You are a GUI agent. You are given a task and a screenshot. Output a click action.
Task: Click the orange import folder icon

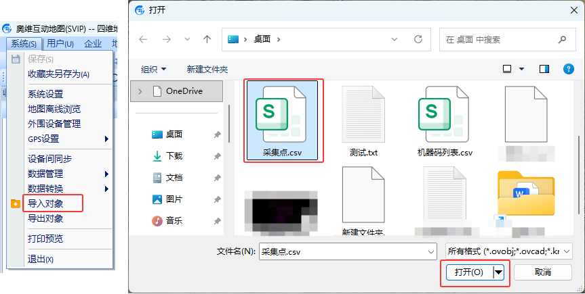click(16, 203)
